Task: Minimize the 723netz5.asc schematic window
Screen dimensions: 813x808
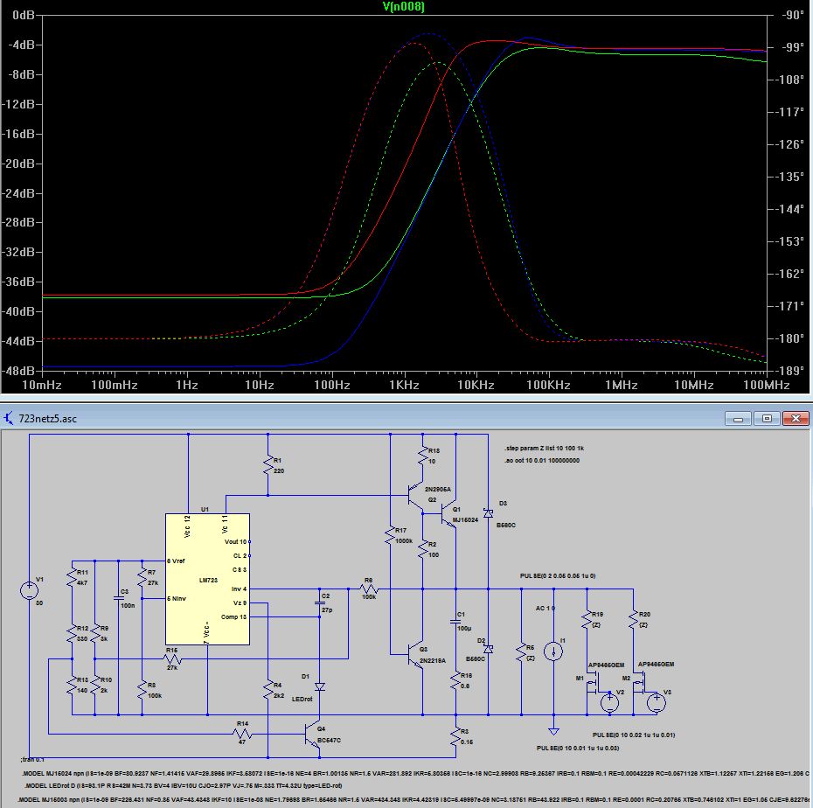Action: 738,419
